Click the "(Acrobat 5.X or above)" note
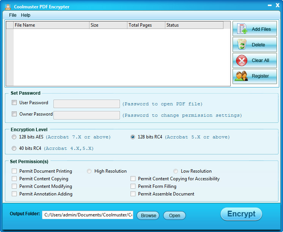Image resolution: width=283 pixels, height=232 pixels. click(197, 137)
